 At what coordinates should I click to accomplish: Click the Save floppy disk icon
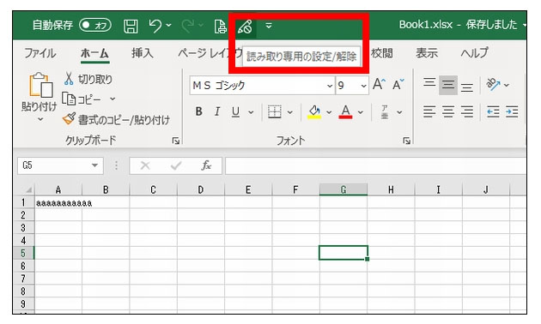tap(131, 26)
